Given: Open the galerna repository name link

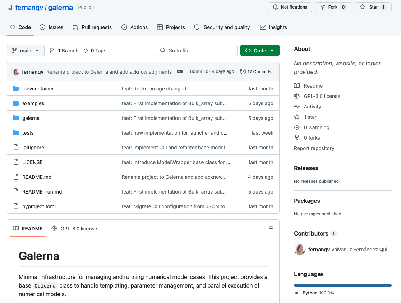Looking at the screenshot, I should tap(60, 8).
